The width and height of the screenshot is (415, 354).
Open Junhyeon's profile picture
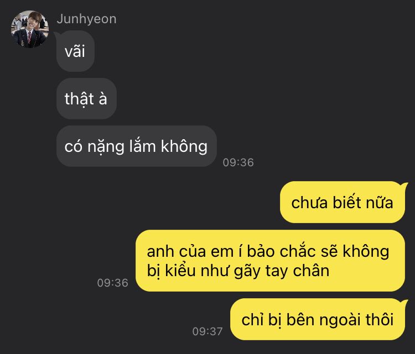point(30,29)
